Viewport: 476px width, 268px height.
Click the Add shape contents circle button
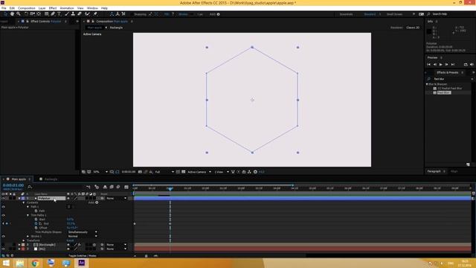97,202
